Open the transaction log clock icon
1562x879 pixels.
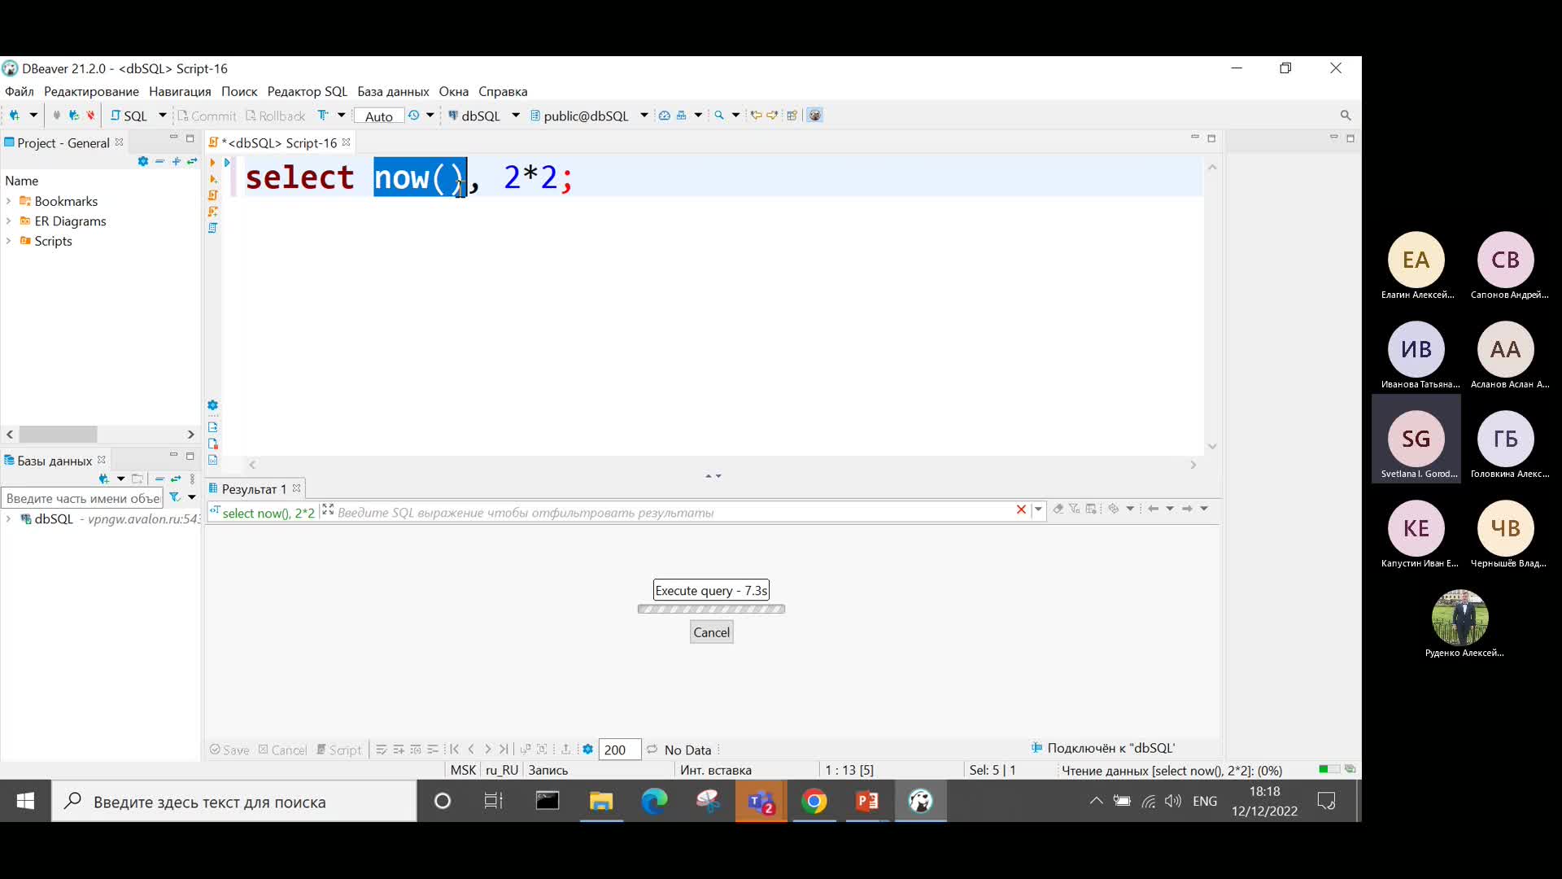pyautogui.click(x=413, y=116)
